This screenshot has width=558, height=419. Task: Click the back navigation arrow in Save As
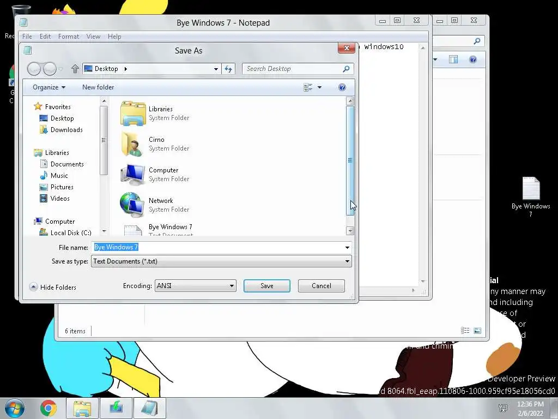coord(34,69)
